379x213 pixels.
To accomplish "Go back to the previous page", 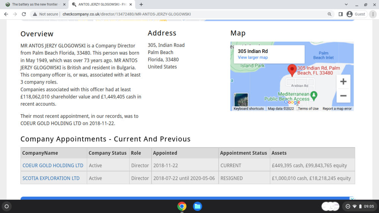I will pos(6,14).
